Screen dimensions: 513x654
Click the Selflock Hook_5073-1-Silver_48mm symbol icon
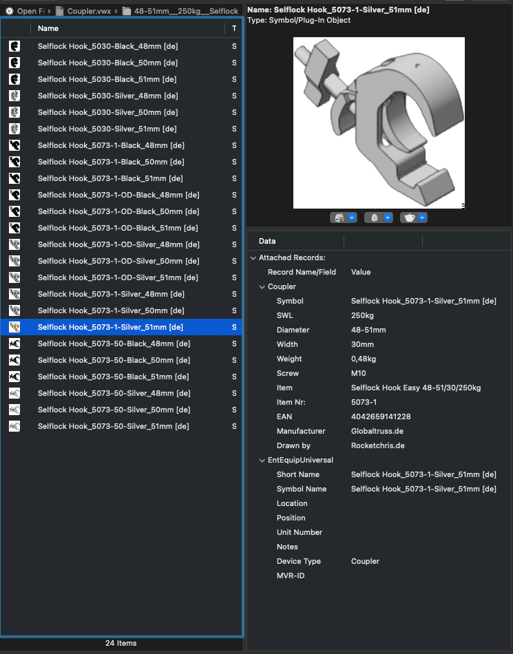14,294
